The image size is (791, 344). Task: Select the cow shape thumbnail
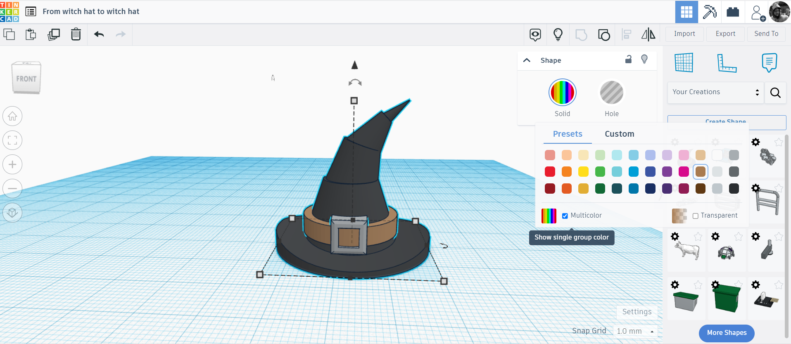coord(686,251)
